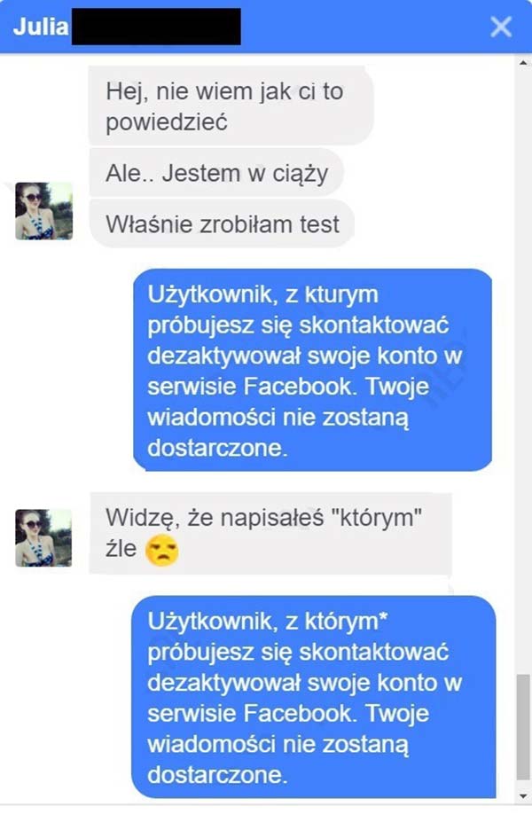Click the chat scrollbar thumb
This screenshot has width=532, height=822.
click(523, 728)
